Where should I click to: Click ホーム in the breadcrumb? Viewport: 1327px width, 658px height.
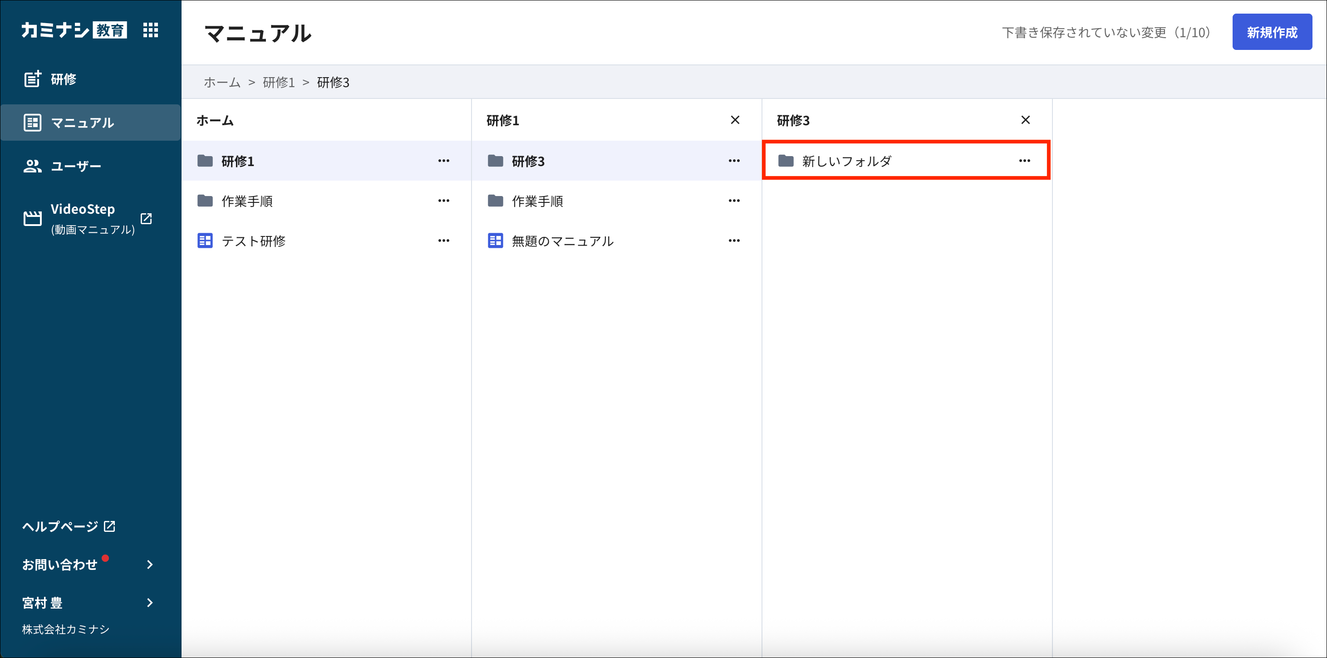222,83
